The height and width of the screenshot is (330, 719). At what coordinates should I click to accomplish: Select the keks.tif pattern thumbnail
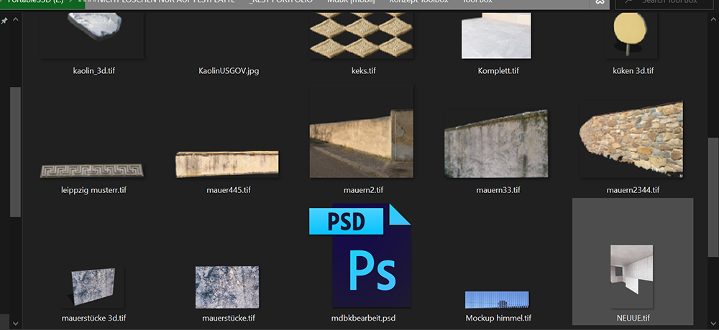tap(363, 29)
